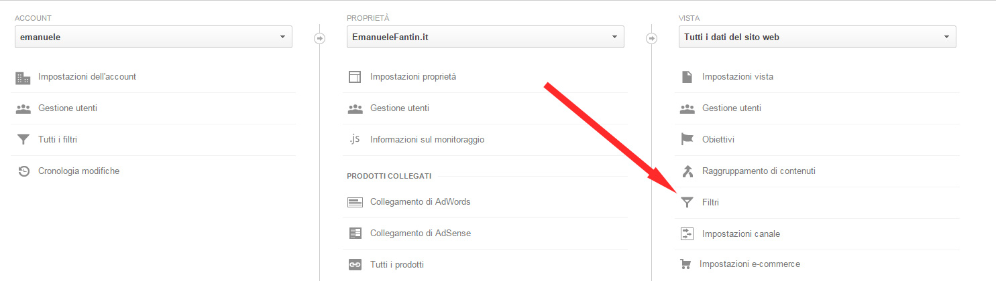Image resolution: width=996 pixels, height=281 pixels.
Task: Click the funnel icon beside Filtri
Action: click(x=687, y=203)
